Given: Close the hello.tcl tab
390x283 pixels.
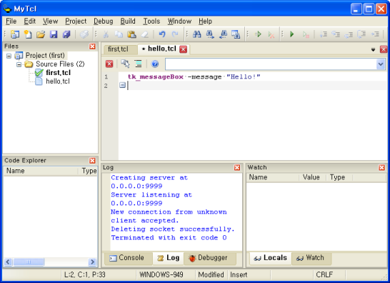Looking at the screenshot, I should tap(184, 49).
